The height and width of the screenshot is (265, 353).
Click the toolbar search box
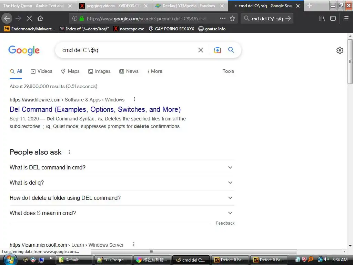click(268, 19)
